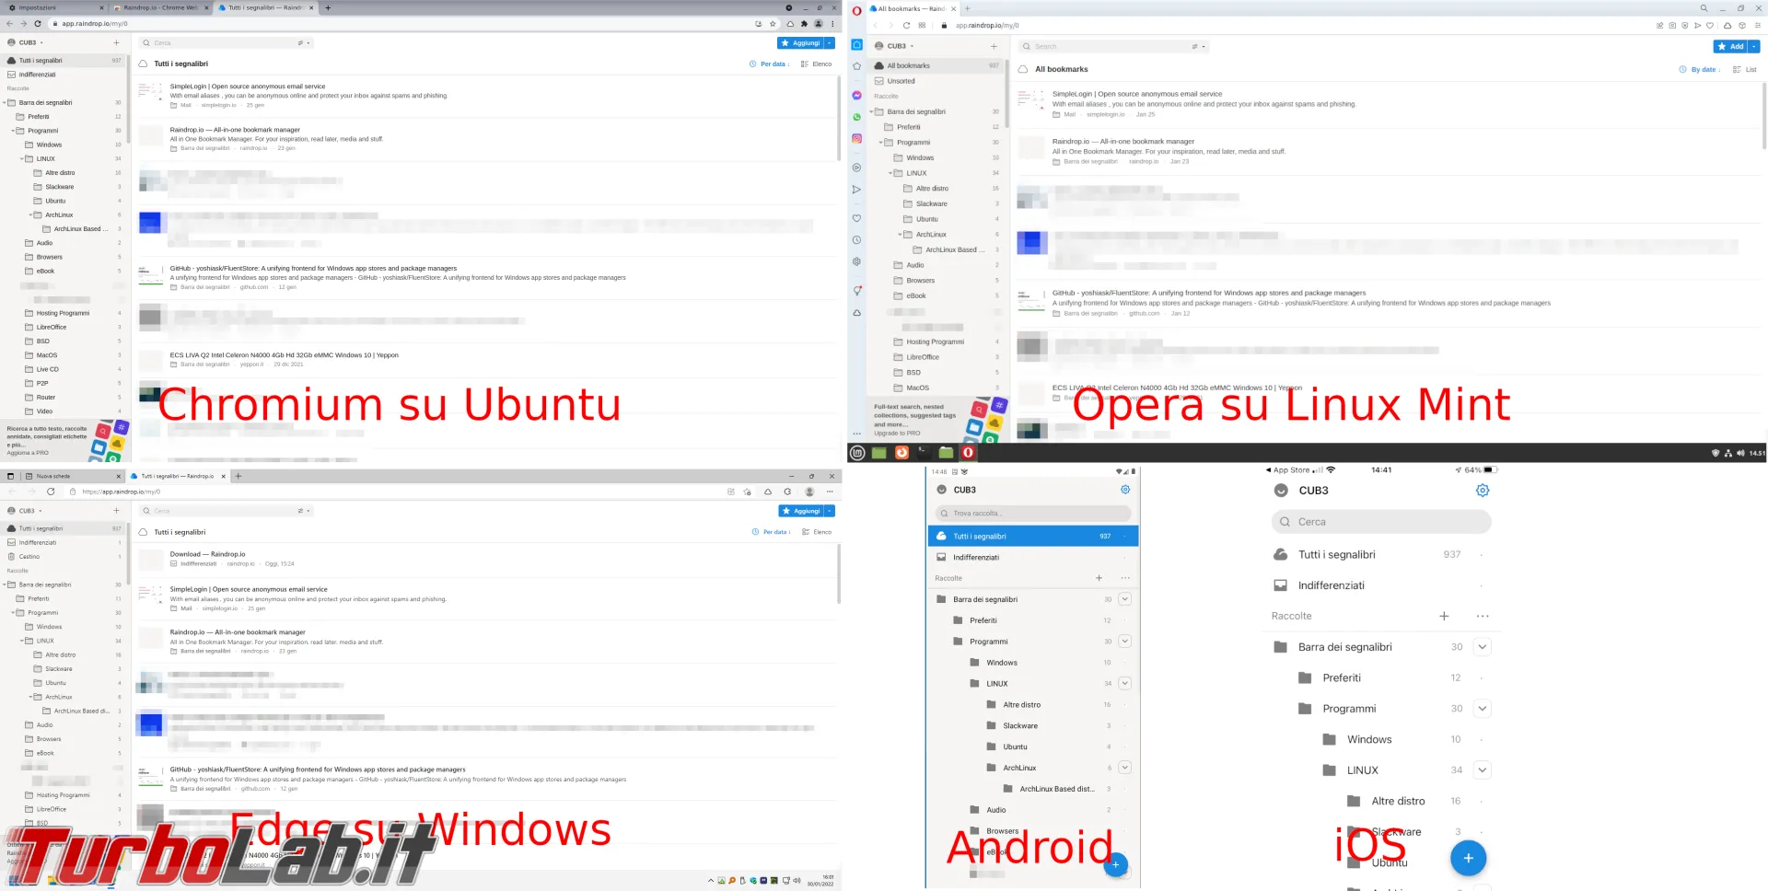The image size is (1768, 891).
Task: Open Add dropdown arrow in Opera window
Action: click(x=1754, y=46)
